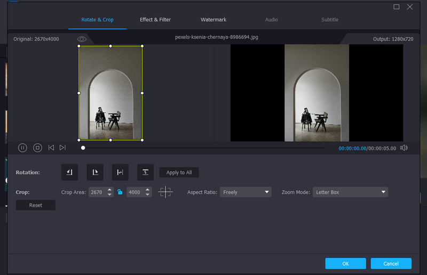This screenshot has height=275, width=427.
Task: Toggle the crop aspect ratio lock
Action: point(120,192)
